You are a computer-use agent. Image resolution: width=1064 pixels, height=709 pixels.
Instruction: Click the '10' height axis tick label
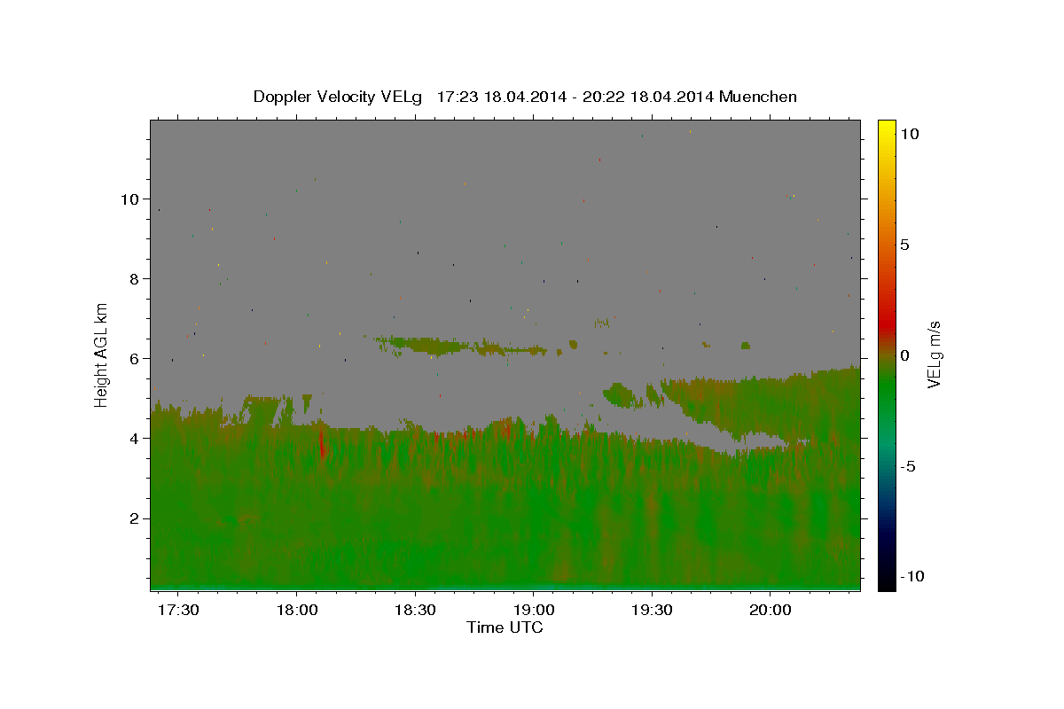130,199
